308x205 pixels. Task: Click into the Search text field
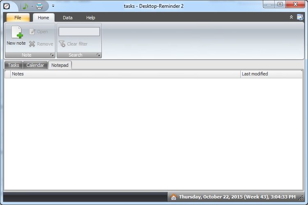pos(79,32)
